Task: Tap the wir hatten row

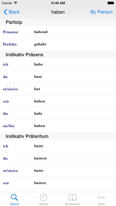Action: coord(58,183)
